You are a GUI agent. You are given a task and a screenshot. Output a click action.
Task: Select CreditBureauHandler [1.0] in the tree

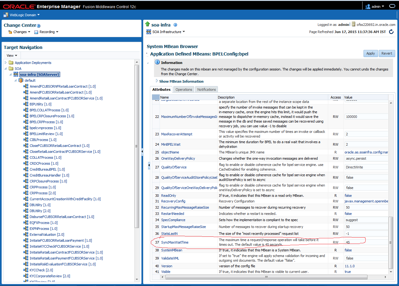[49, 175]
